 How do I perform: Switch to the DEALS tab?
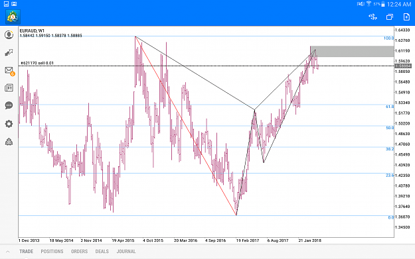coord(102,251)
